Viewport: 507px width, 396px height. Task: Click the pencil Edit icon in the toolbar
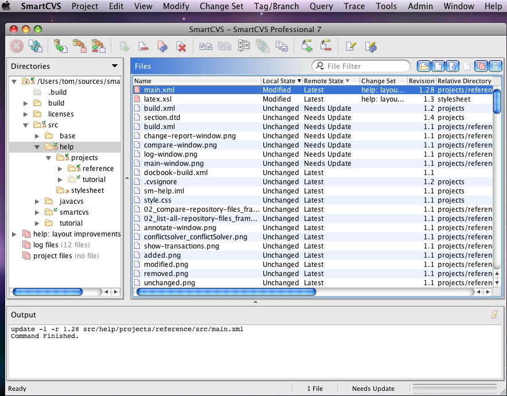350,46
